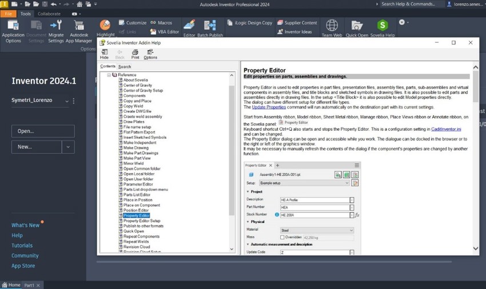Expand the Symetri_Lorenzo project dropdown
The image size is (486, 289).
67,101
